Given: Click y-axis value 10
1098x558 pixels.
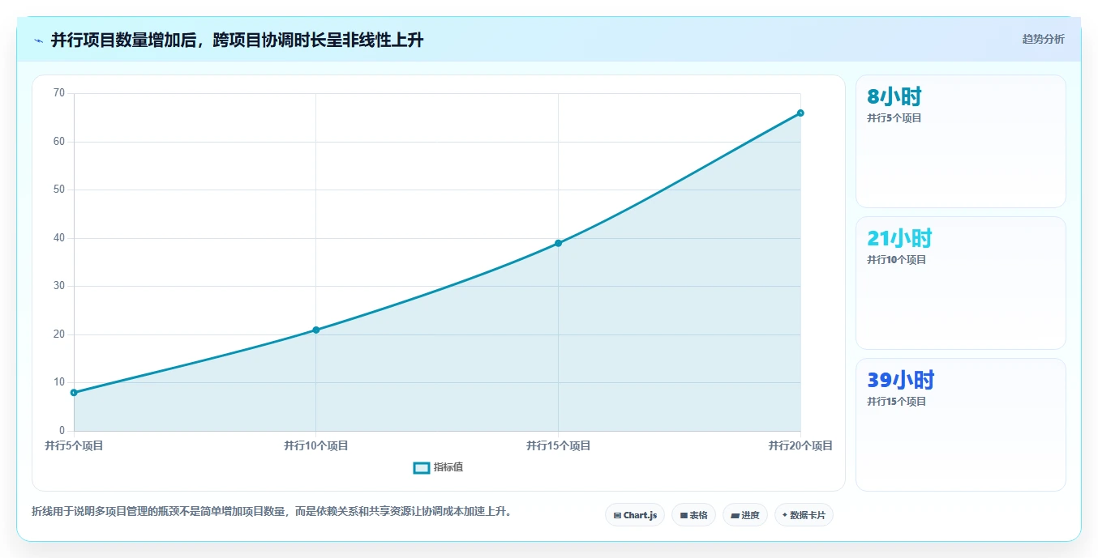Looking at the screenshot, I should (x=58, y=382).
